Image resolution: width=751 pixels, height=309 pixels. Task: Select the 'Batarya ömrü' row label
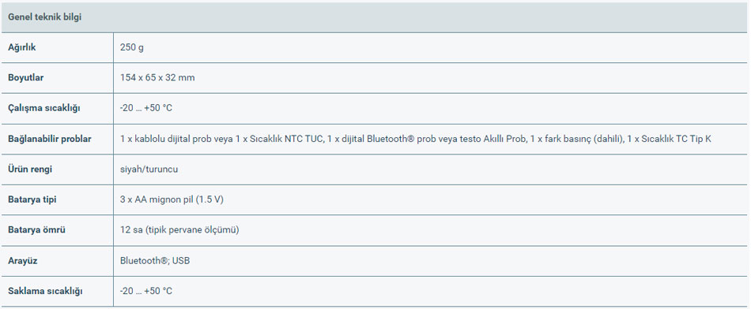click(x=37, y=229)
